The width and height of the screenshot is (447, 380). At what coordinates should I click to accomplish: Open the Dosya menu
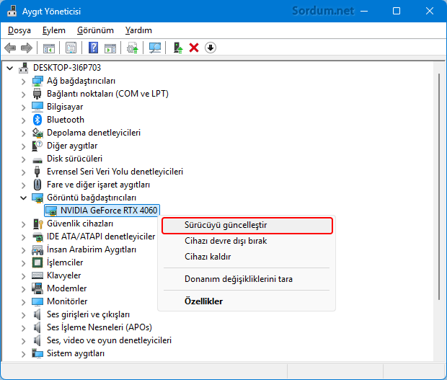pos(19,30)
